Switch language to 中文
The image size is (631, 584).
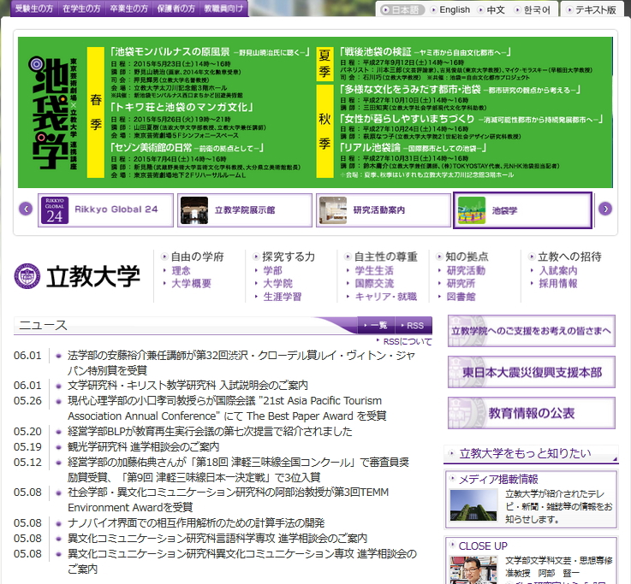point(491,9)
